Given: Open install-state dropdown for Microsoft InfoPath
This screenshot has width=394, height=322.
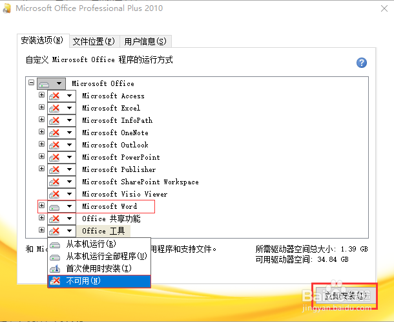Looking at the screenshot, I should (61, 120).
